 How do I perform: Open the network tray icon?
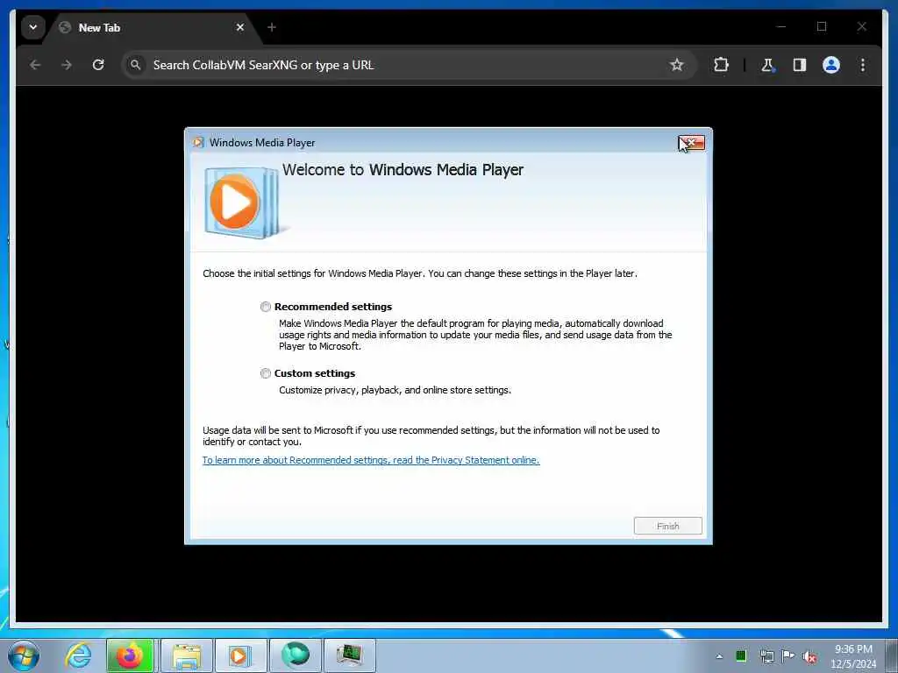(766, 656)
